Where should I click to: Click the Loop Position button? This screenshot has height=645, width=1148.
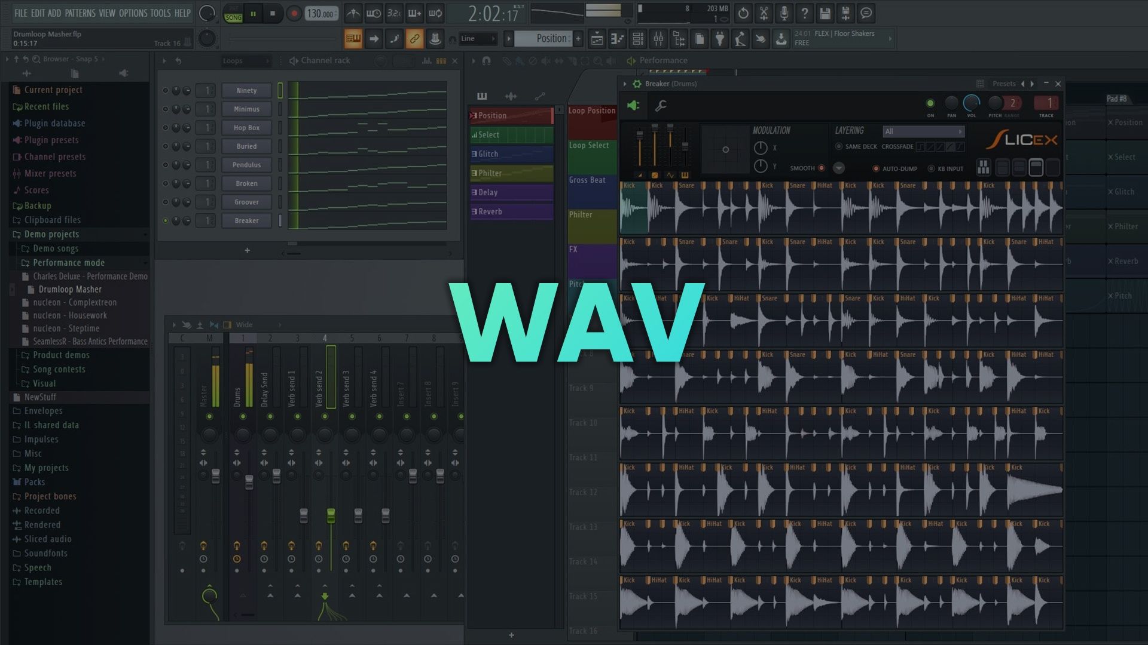pyautogui.click(x=592, y=110)
